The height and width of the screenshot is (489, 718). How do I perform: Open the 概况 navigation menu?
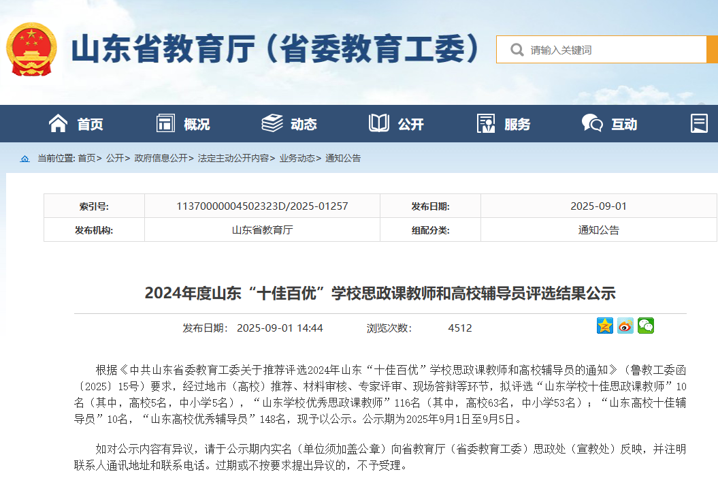pos(196,124)
